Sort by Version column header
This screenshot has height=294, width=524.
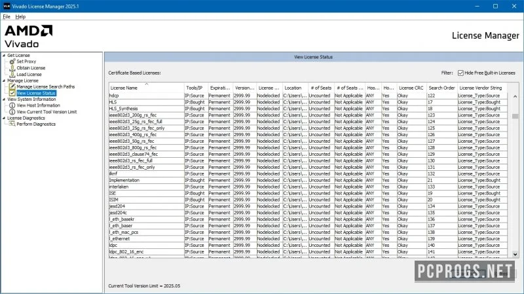click(x=244, y=88)
